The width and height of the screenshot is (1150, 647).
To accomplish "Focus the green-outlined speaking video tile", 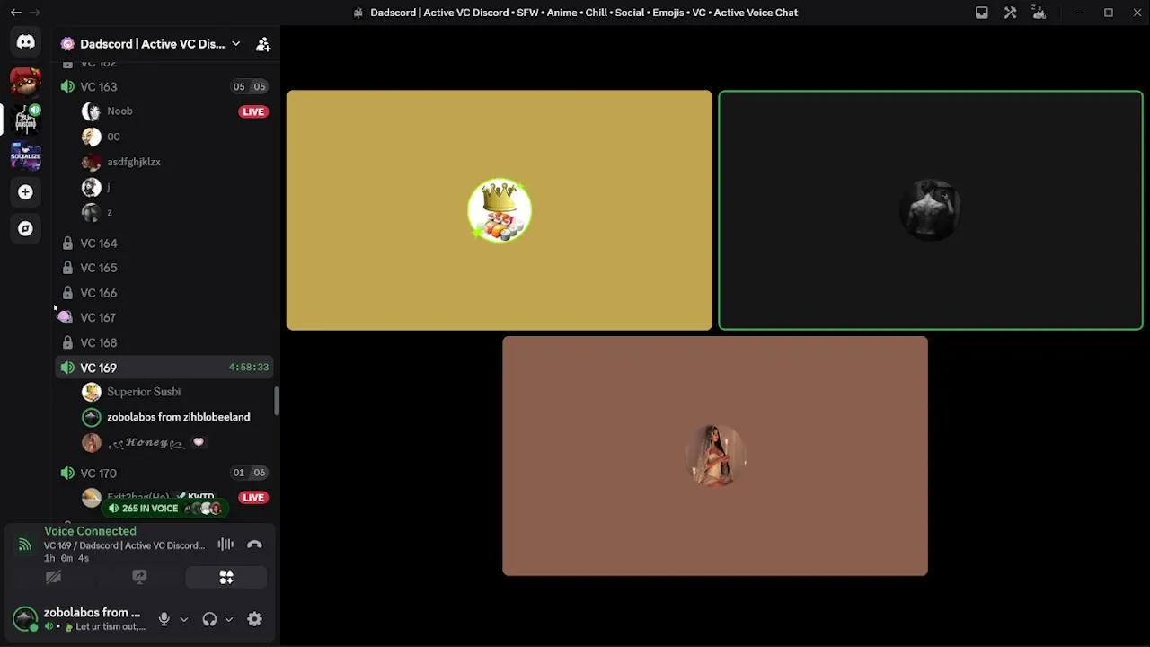I will 931,210.
